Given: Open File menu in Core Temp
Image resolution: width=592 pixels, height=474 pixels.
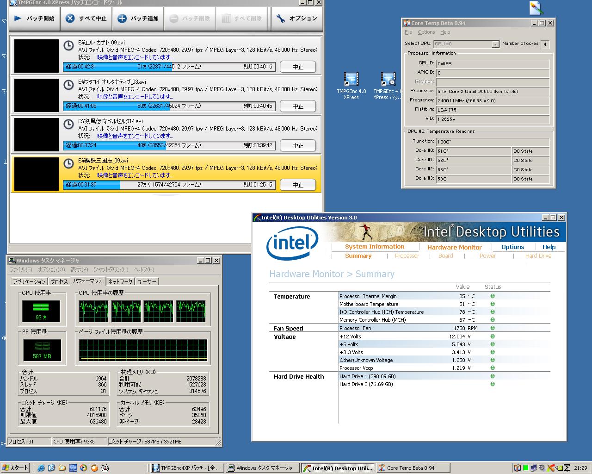Looking at the screenshot, I should [408, 32].
